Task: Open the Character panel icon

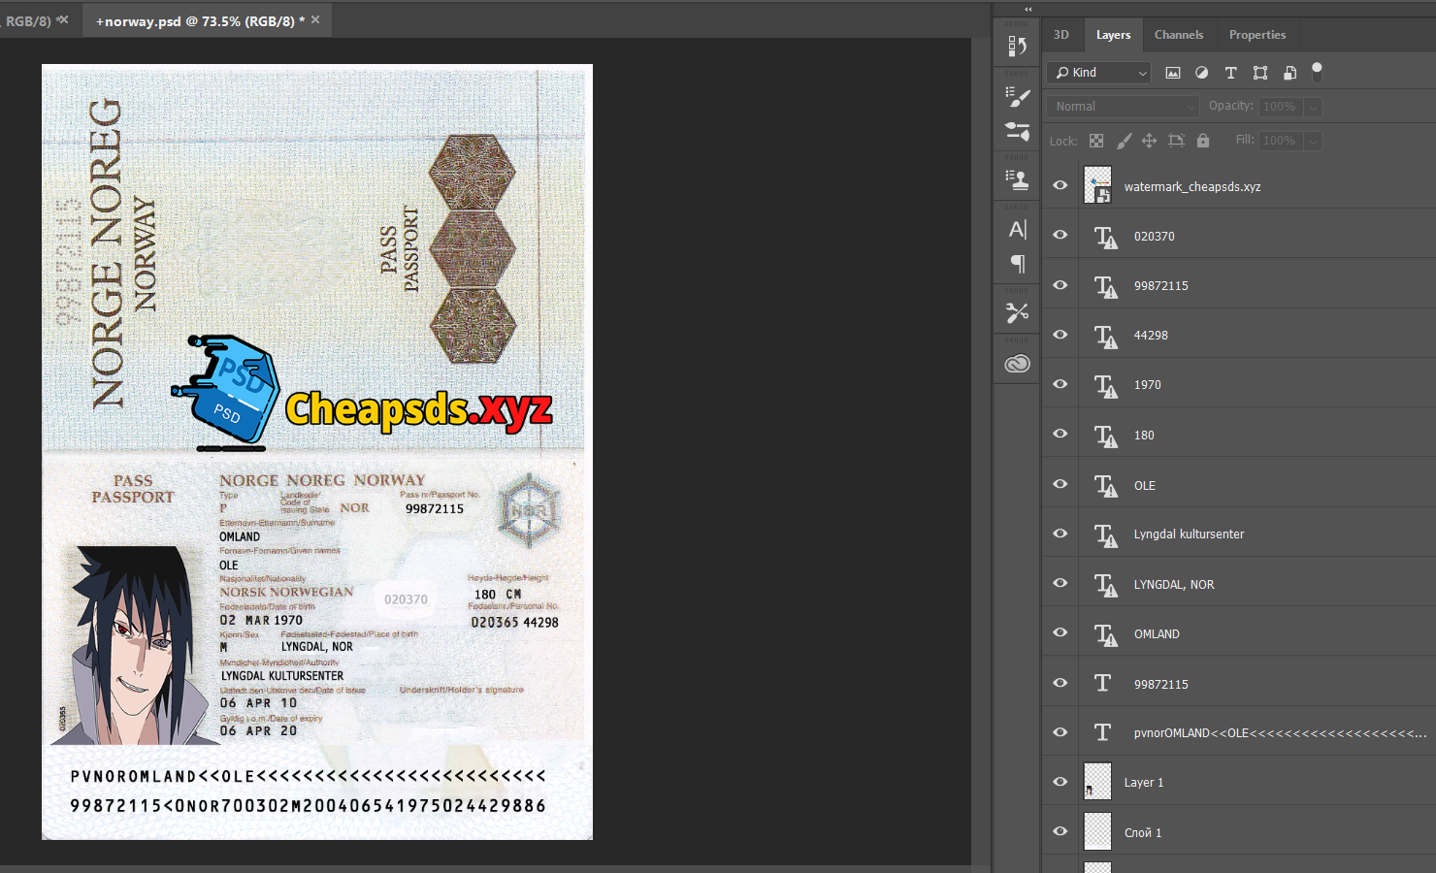Action: coord(1017,230)
